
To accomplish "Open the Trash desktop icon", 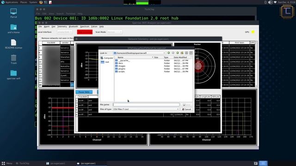I will coord(13,59).
